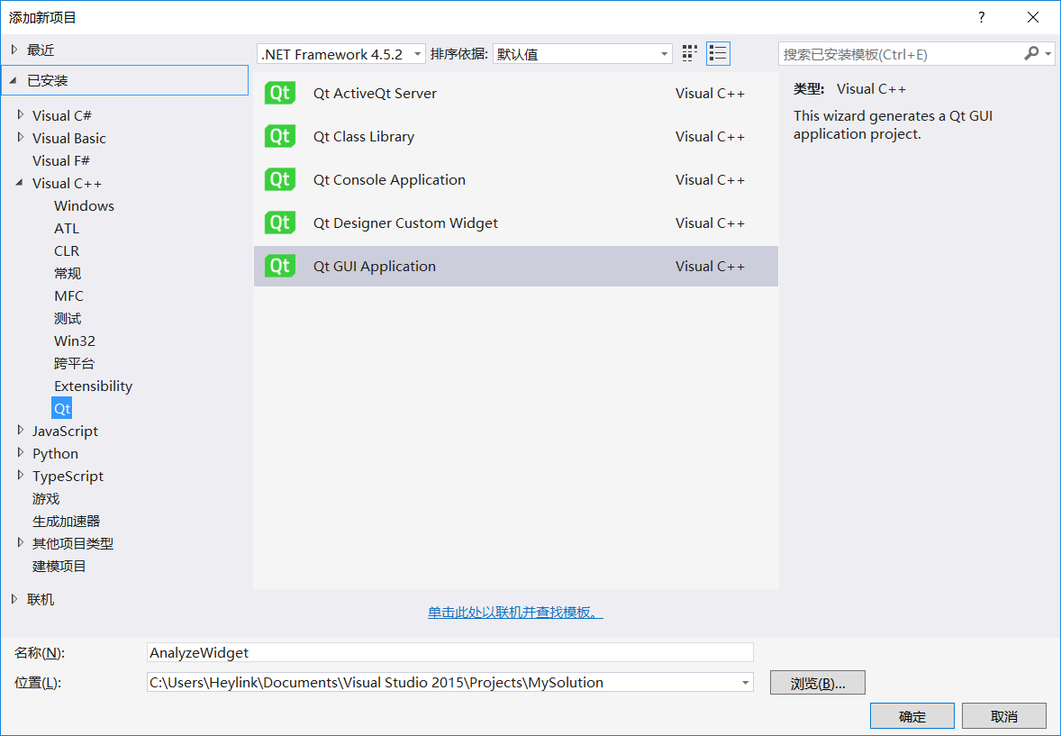
Task: Expand the Visual Basic node
Action: [21, 138]
